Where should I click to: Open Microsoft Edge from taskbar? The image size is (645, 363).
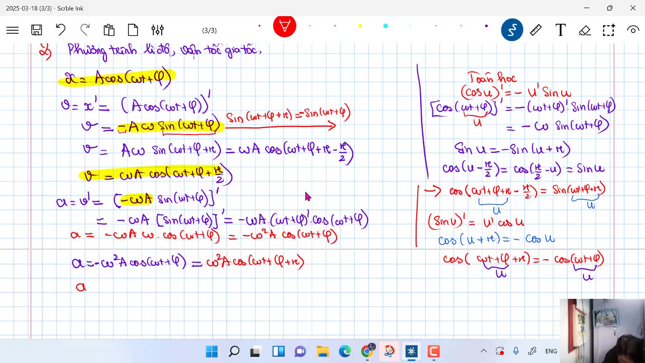[345, 351]
